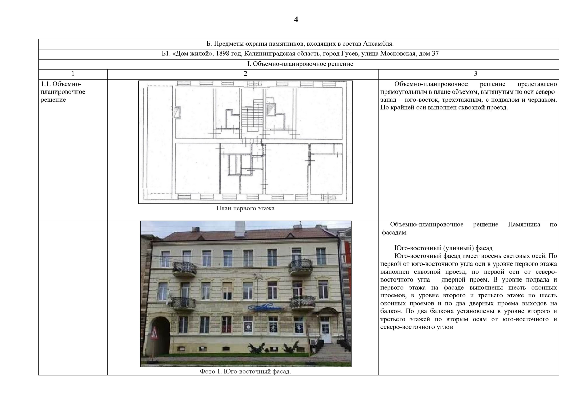Click text 'Объемно-планировочное решение Памятника по фасадам'

tap(469, 228)
